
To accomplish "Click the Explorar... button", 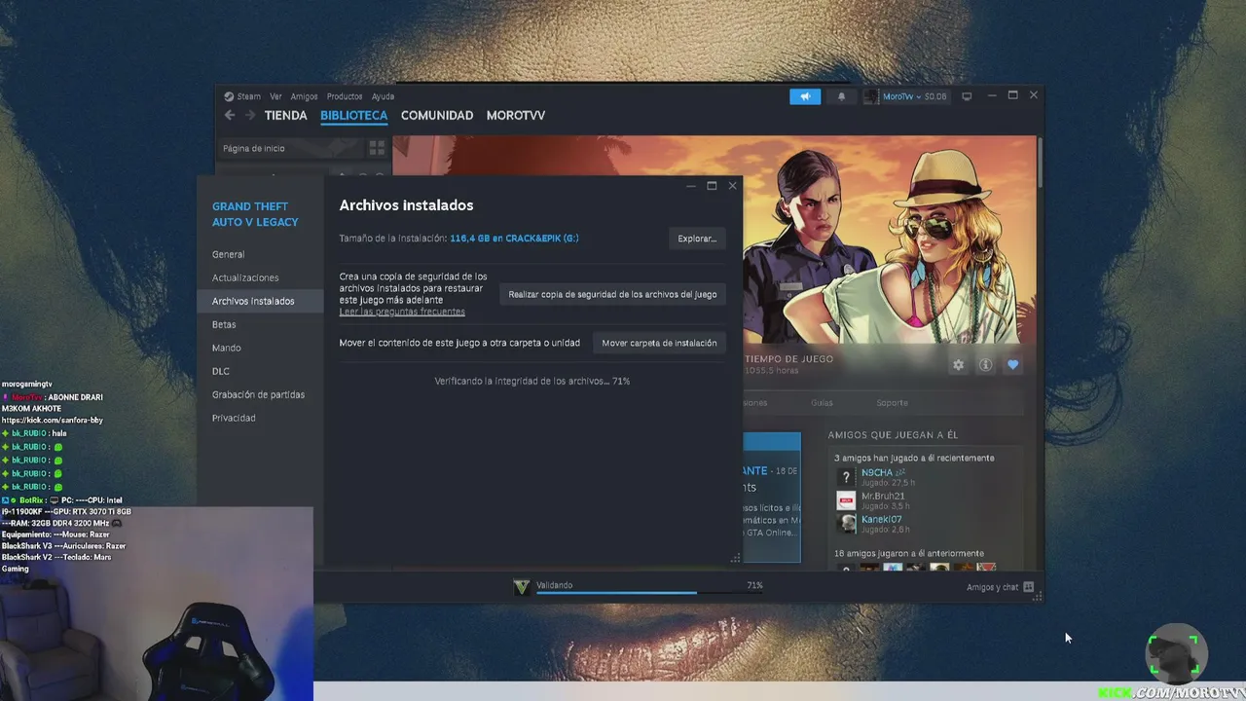I will [697, 239].
